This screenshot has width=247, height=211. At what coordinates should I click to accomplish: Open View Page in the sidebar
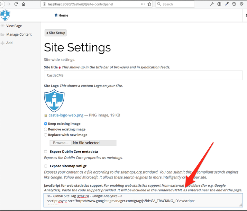pyautogui.click(x=14, y=26)
